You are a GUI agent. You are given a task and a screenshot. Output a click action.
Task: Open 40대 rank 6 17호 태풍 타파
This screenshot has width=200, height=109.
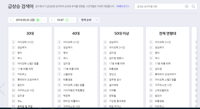(x=71, y=69)
